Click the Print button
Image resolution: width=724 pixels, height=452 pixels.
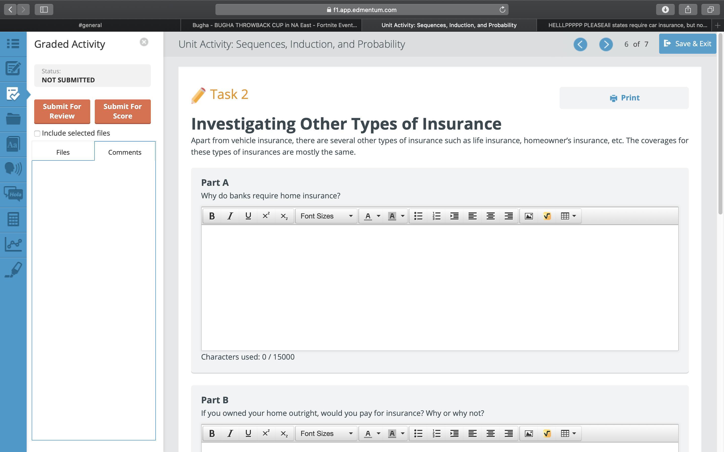click(624, 98)
